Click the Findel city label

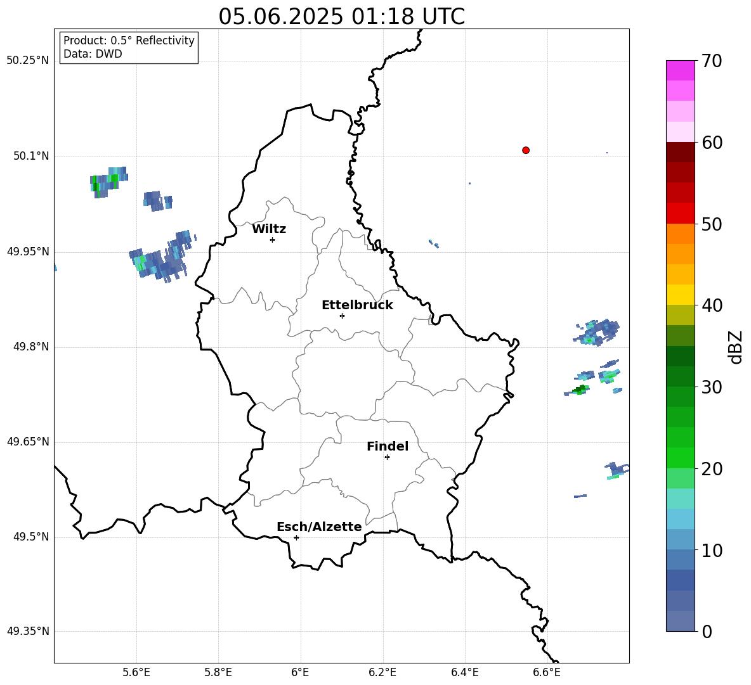tap(388, 446)
